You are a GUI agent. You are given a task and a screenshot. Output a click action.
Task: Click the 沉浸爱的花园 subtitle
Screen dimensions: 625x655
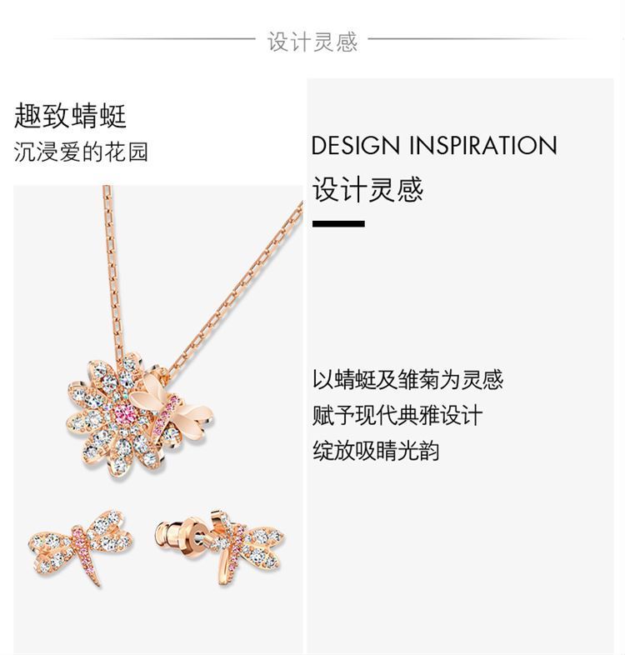[x=81, y=152]
